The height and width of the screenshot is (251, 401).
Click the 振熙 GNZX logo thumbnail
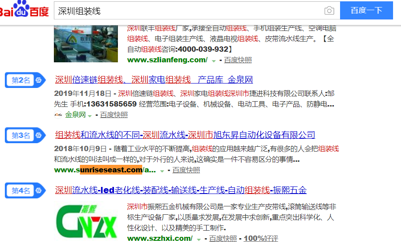[86, 221]
